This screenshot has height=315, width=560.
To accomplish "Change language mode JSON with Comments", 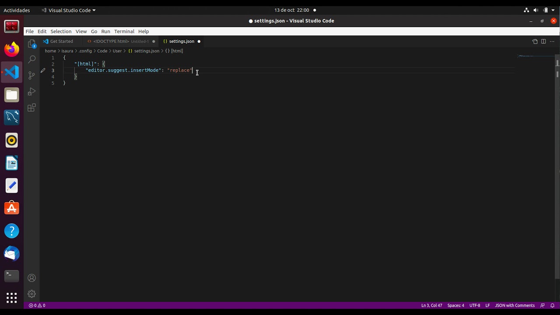I will click(x=514, y=305).
